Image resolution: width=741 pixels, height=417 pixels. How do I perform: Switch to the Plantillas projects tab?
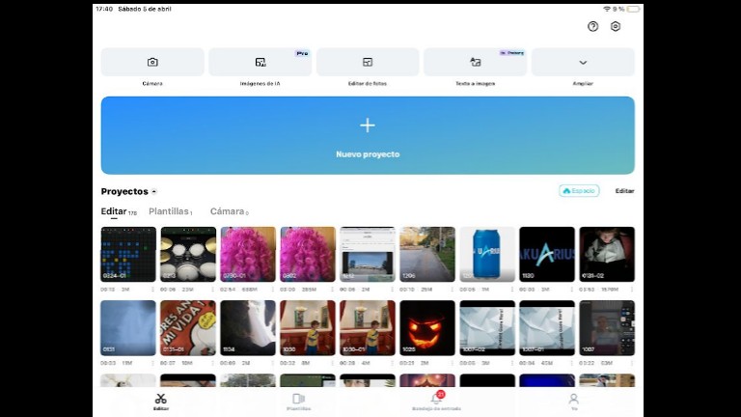click(169, 211)
